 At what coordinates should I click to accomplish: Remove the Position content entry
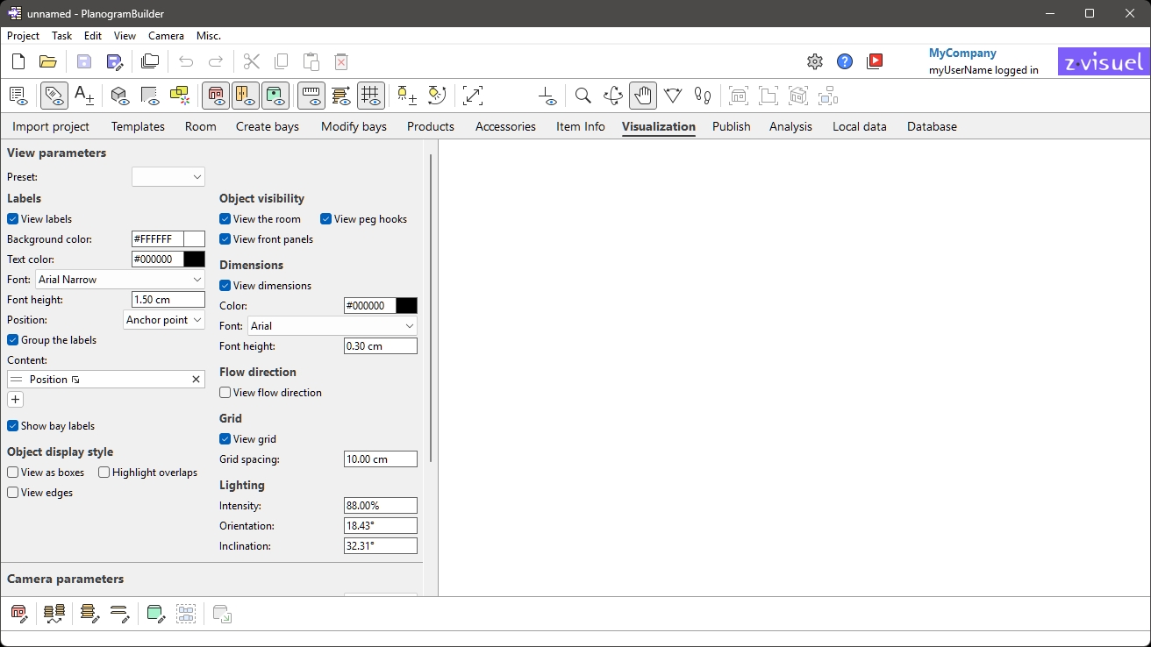tap(196, 380)
